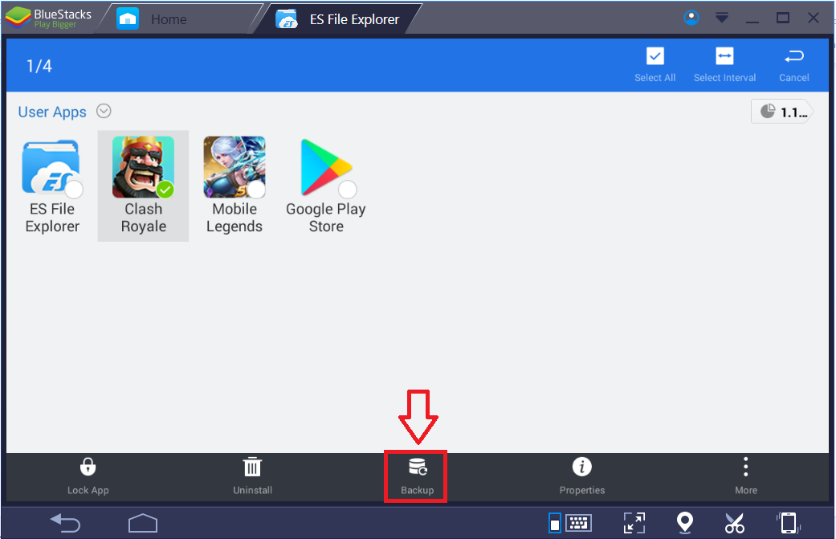Select the ES File Explorer app checkbox
The image size is (836, 539).
pyautogui.click(x=74, y=190)
